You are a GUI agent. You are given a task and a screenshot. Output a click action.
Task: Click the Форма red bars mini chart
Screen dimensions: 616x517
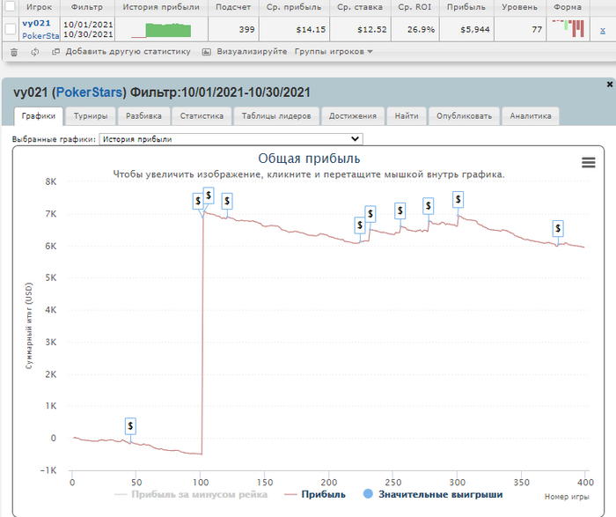568,29
